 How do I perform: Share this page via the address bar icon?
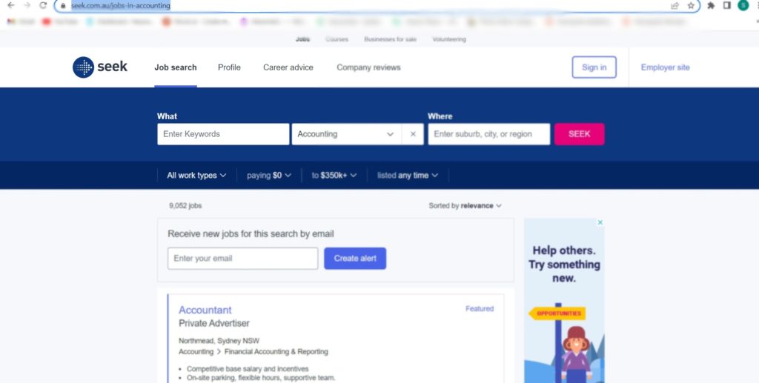[x=675, y=6]
